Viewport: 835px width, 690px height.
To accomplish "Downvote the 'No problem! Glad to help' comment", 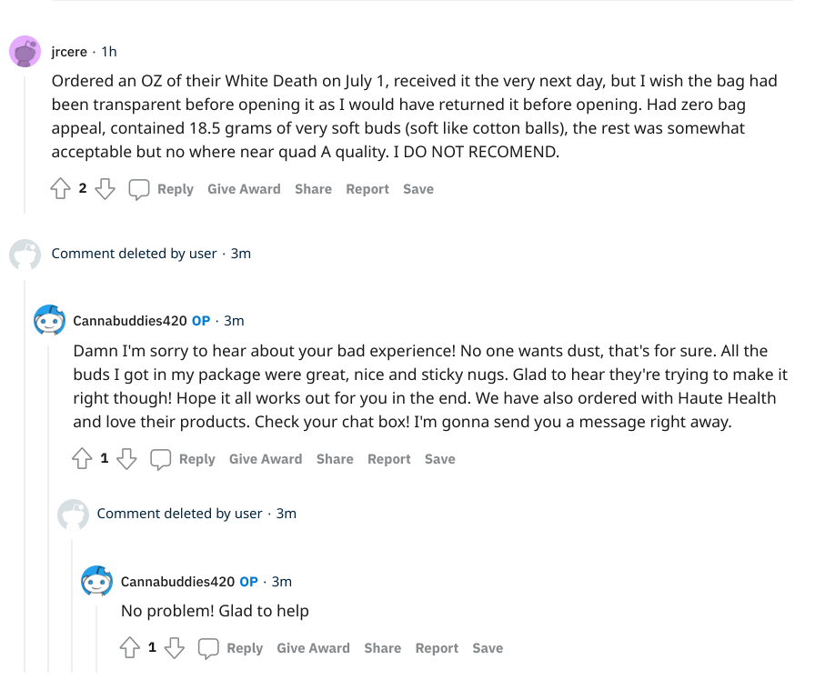I will [x=174, y=647].
